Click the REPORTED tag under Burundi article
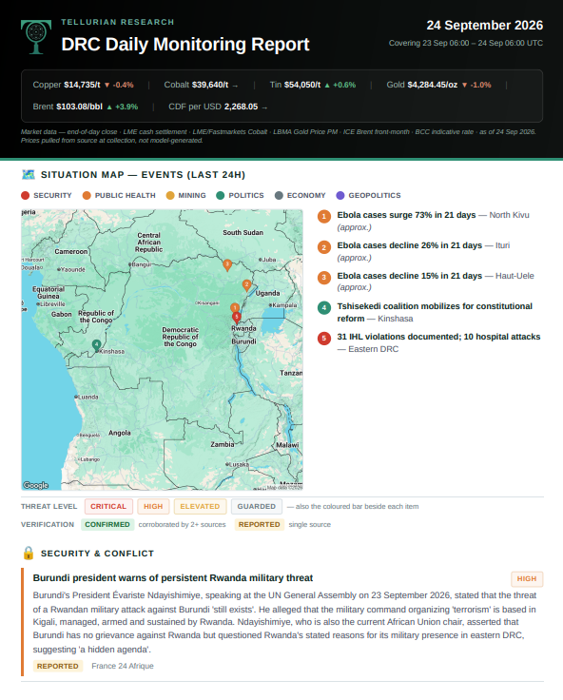 tap(58, 666)
